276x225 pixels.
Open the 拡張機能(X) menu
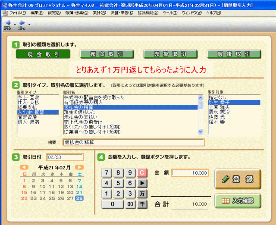coord(148,13)
